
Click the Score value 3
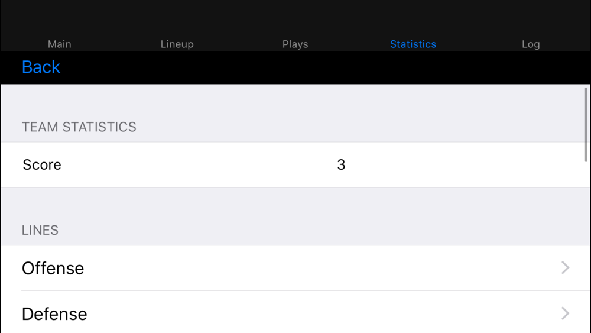(x=341, y=165)
